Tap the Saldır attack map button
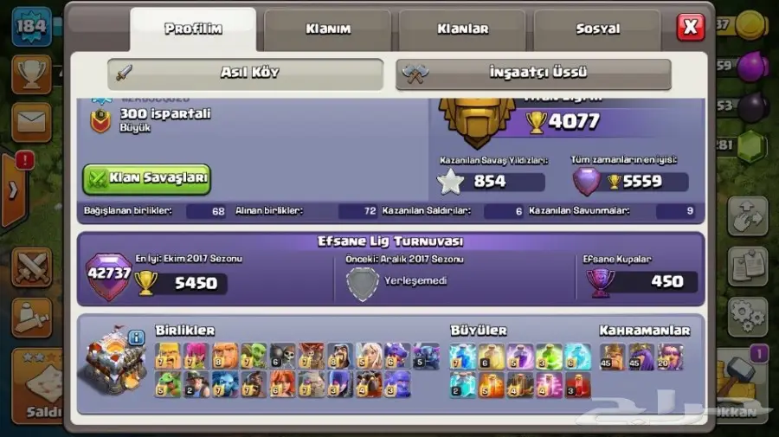Viewport: 779px width, 437px height. (37, 386)
